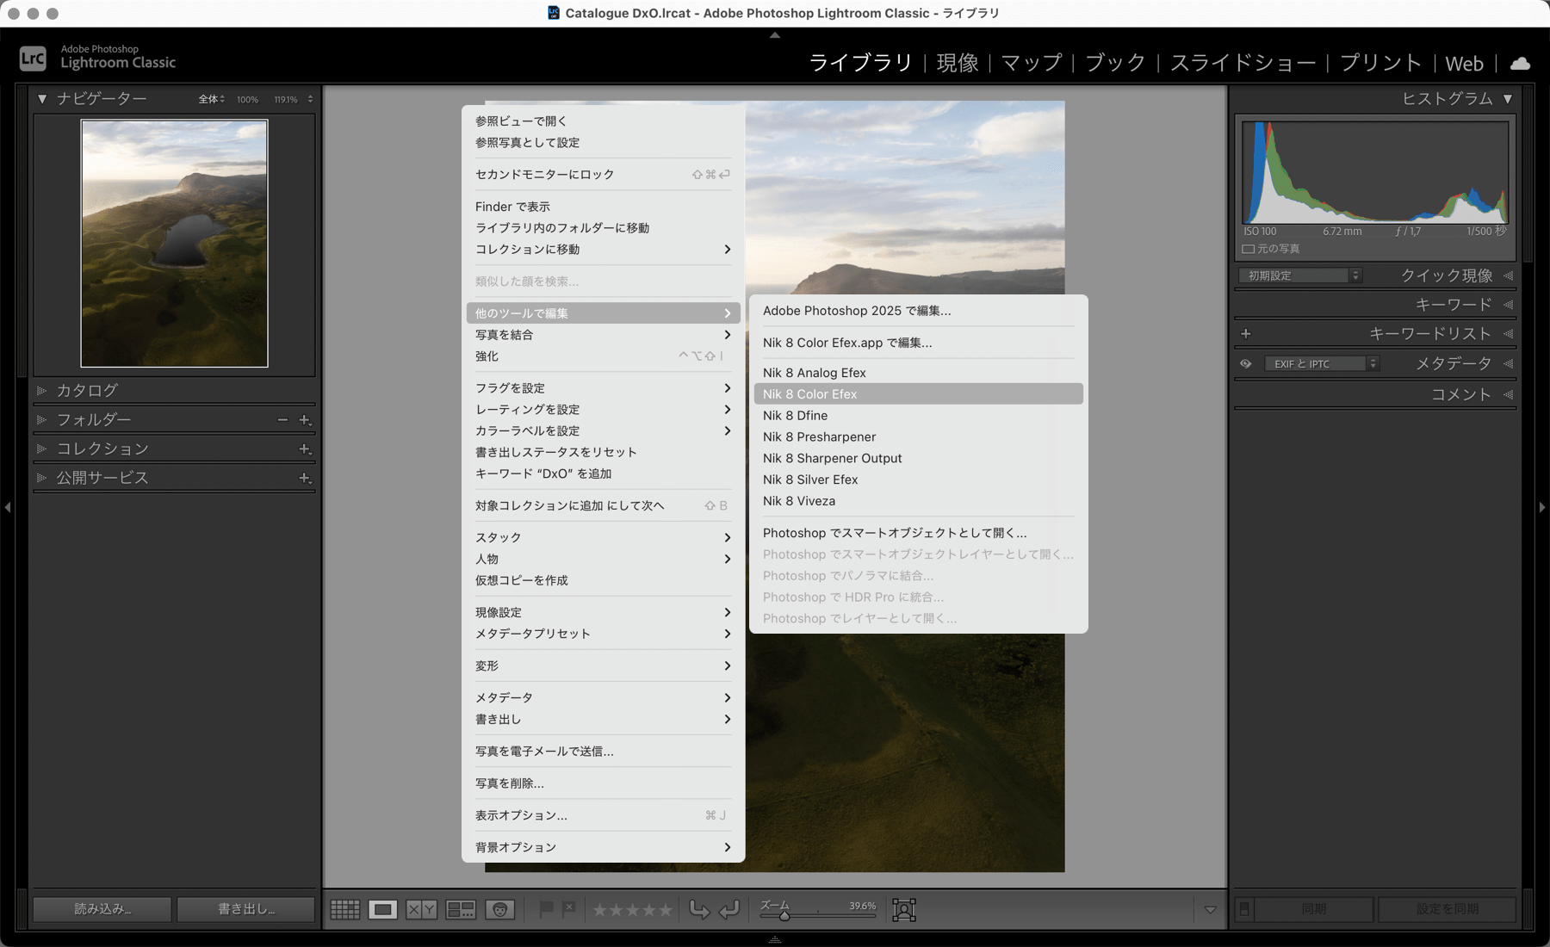The image size is (1550, 947).
Task: Hide top module picker arrow
Action: (x=775, y=35)
